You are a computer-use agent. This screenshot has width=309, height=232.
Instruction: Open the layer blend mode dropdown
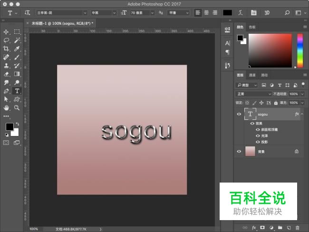pos(254,94)
